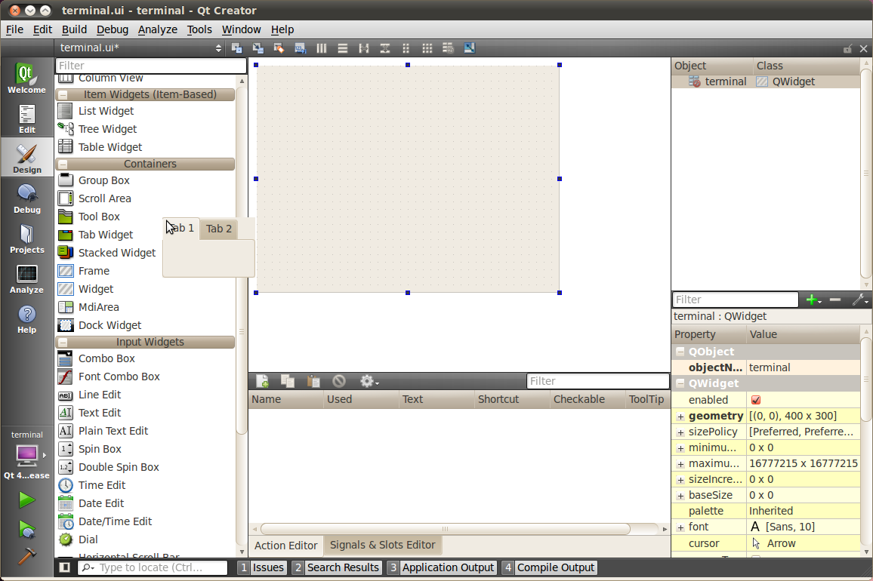Switch to Edit Buddies mode
Image resolution: width=873 pixels, height=581 pixels.
(x=279, y=48)
